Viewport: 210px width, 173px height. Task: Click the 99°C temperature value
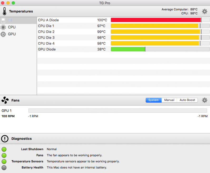point(101,32)
